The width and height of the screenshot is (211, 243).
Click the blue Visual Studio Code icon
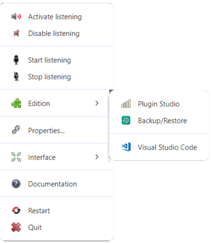[126, 147]
